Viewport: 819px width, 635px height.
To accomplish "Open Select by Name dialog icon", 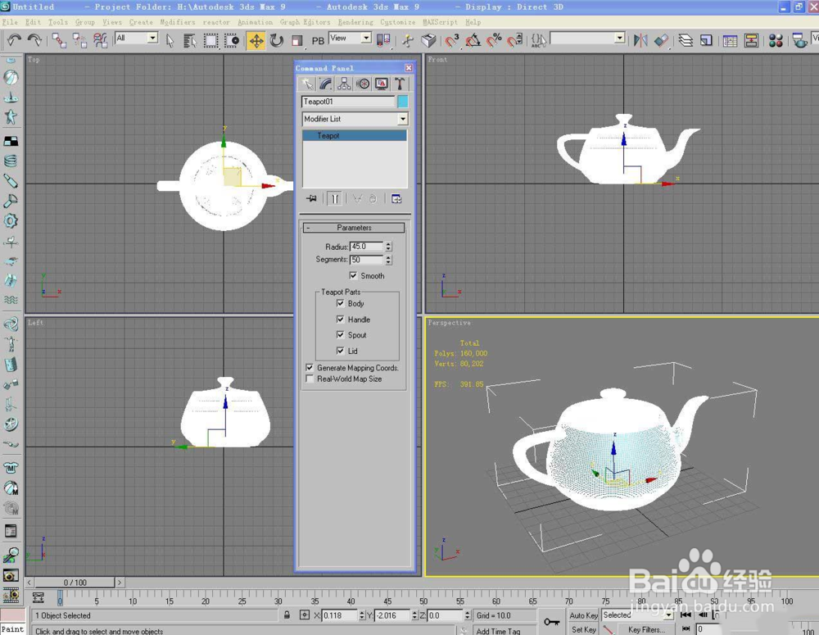I will click(190, 41).
